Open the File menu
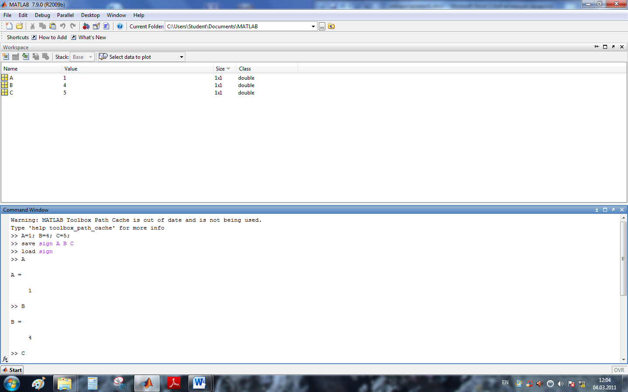The width and height of the screenshot is (628, 392). pyautogui.click(x=7, y=15)
